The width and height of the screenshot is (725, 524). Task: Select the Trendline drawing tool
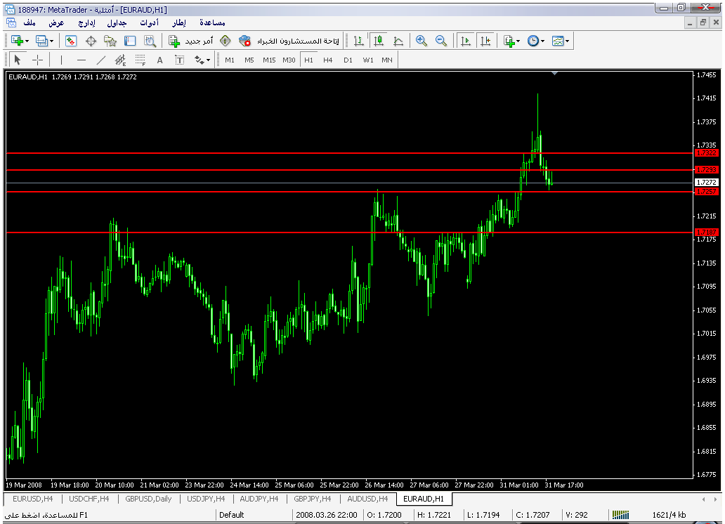coord(101,60)
